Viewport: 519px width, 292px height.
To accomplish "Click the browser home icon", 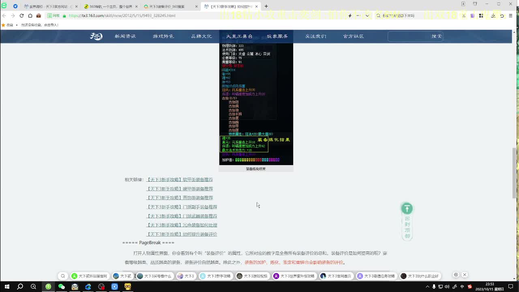I will point(30,15).
